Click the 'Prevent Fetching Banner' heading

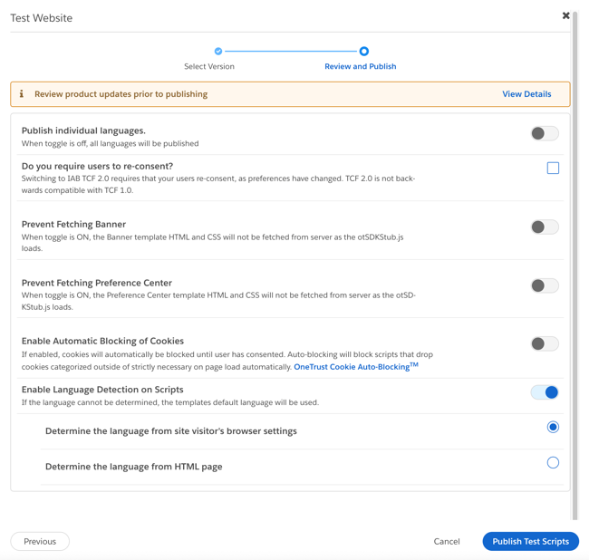tap(73, 224)
